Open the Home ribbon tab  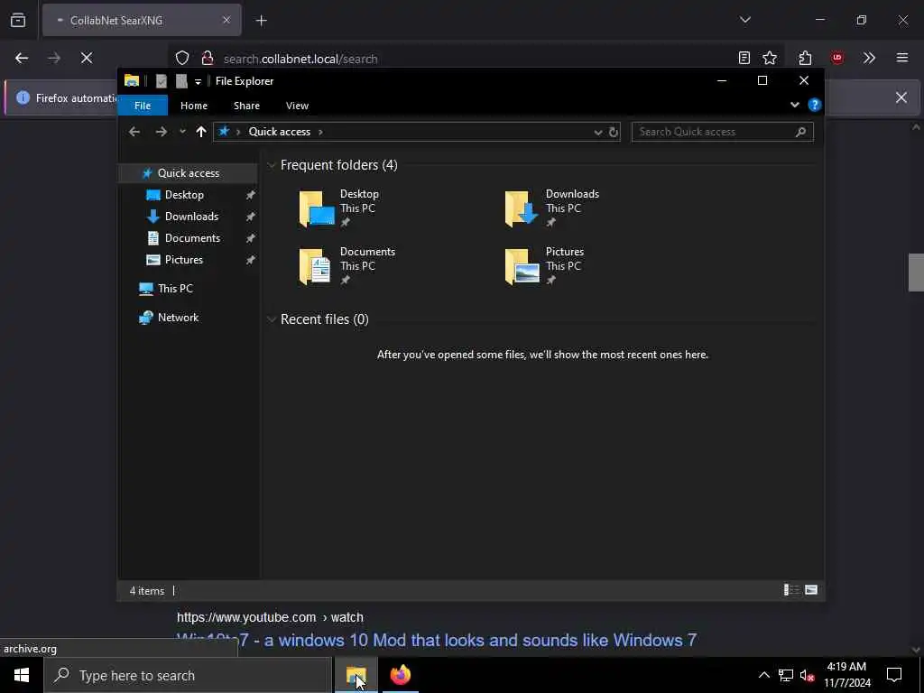click(x=194, y=106)
